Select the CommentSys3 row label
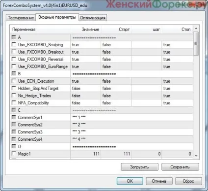The height and width of the screenshot is (191, 208). pyautogui.click(x=30, y=132)
